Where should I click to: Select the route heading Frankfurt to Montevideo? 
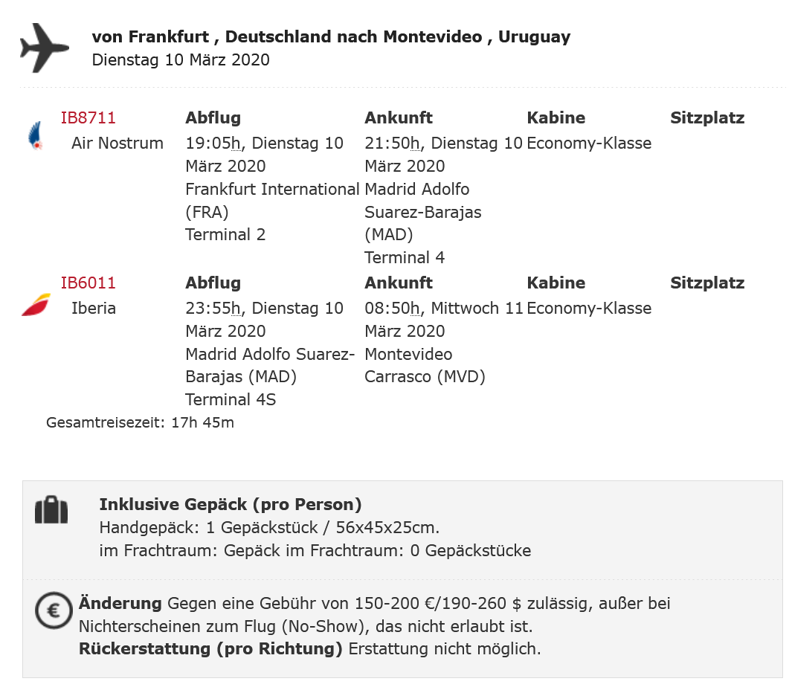coord(331,36)
